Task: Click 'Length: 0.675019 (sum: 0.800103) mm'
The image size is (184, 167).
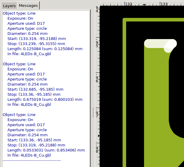Action: 45,99
